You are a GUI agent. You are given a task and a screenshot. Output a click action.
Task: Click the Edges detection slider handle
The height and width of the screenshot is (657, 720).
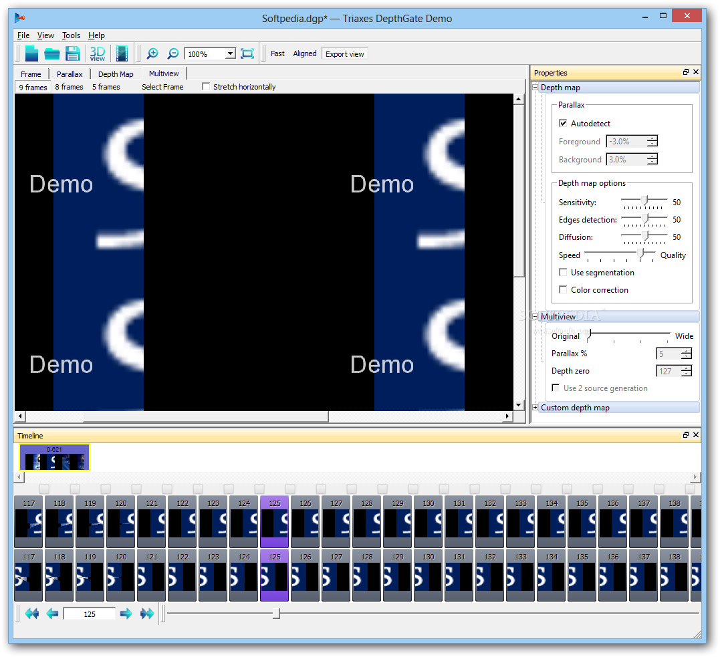click(645, 218)
